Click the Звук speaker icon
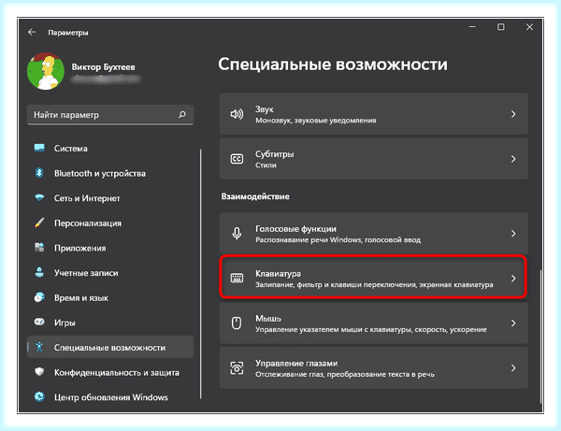 click(x=237, y=114)
